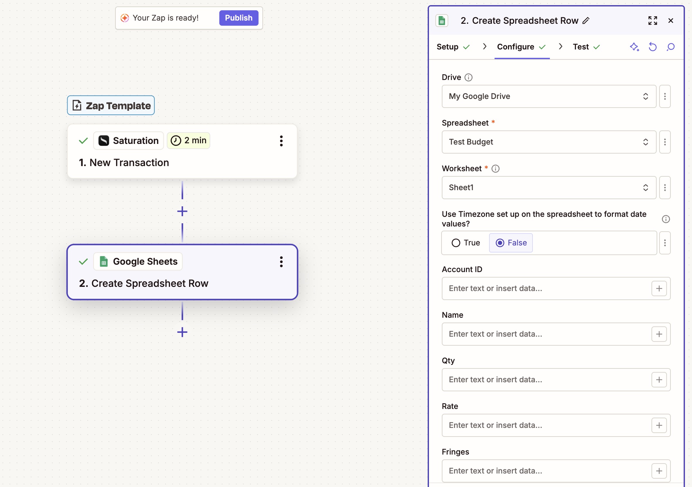Viewport: 692px width, 487px height.
Task: Open Worksheet field options menu
Action: point(665,188)
